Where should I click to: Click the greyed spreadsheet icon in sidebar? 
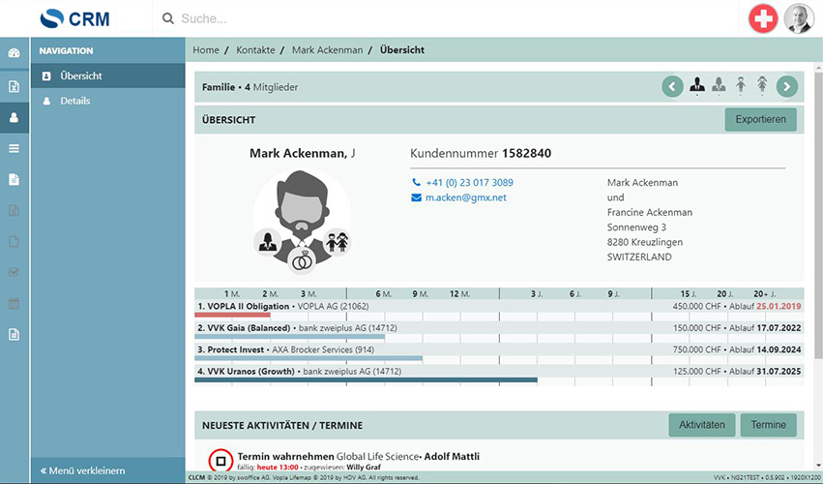tap(15, 211)
